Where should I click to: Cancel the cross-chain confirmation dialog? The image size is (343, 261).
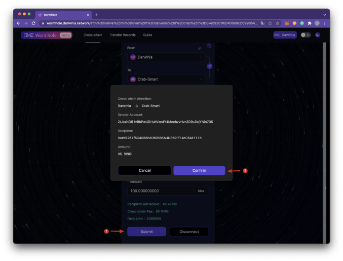pyautogui.click(x=145, y=170)
